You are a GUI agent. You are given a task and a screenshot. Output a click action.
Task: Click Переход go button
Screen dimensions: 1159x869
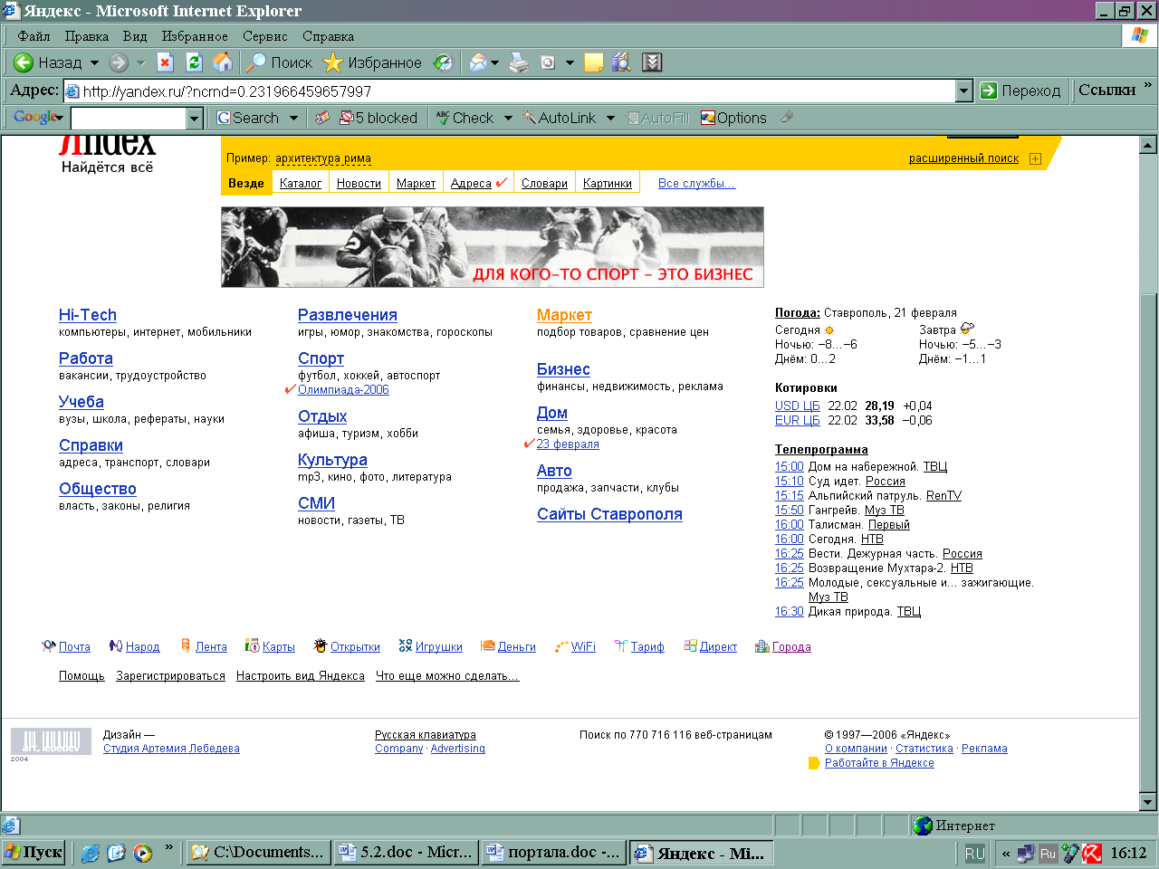click(x=1020, y=91)
